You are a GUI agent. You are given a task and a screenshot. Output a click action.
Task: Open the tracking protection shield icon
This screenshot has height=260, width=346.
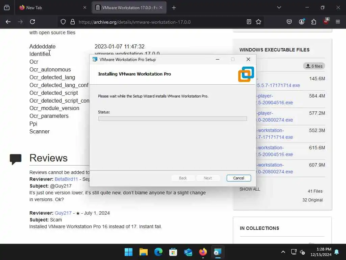[63, 22]
